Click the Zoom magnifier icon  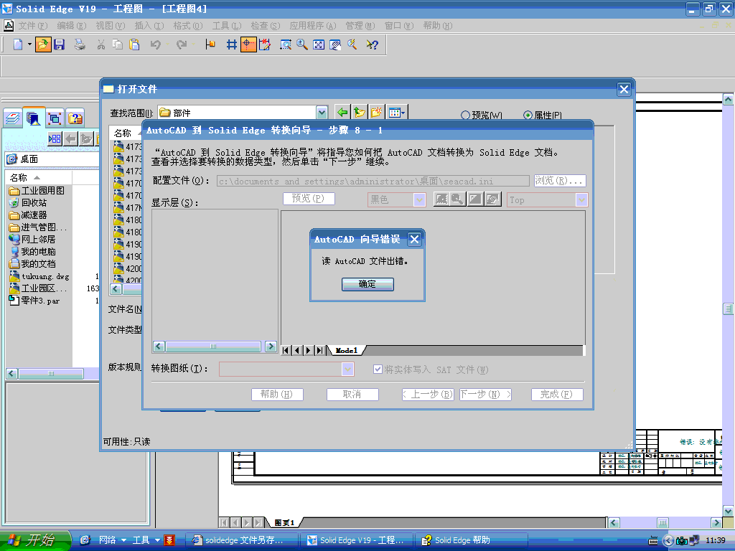pyautogui.click(x=302, y=44)
